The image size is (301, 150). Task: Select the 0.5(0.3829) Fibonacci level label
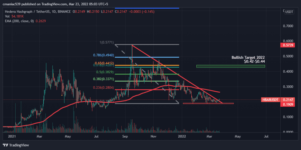coord(105,72)
